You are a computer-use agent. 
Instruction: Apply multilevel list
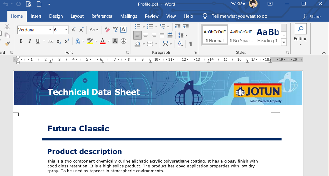(x=163, y=27)
